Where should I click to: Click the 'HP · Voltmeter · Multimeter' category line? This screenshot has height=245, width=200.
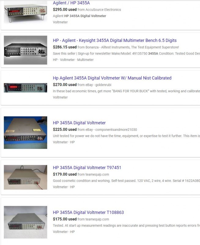(x=73, y=60)
